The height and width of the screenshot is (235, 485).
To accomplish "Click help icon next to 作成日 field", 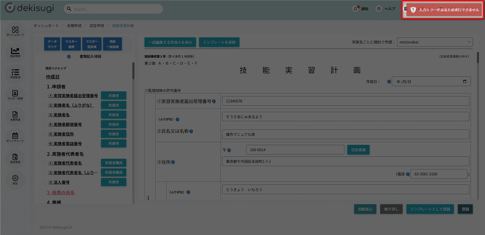I will point(389,82).
